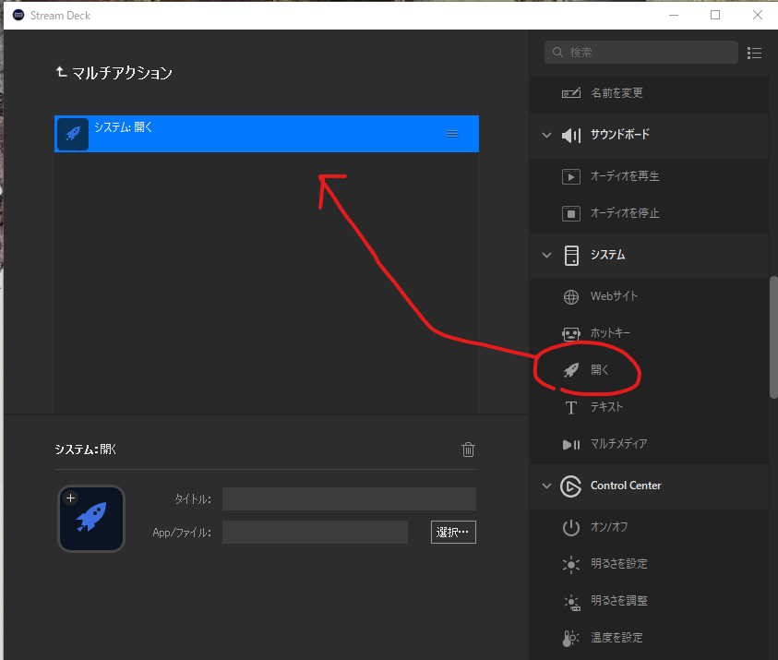Image resolution: width=778 pixels, height=660 pixels.
Task: Select the マルチメディア label
Action: pos(618,444)
